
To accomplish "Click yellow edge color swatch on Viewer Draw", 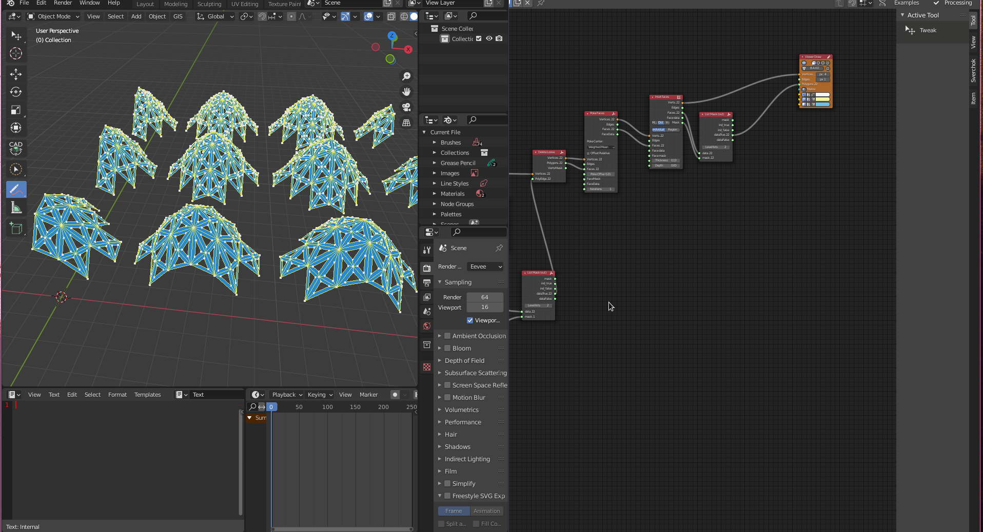I will (822, 99).
